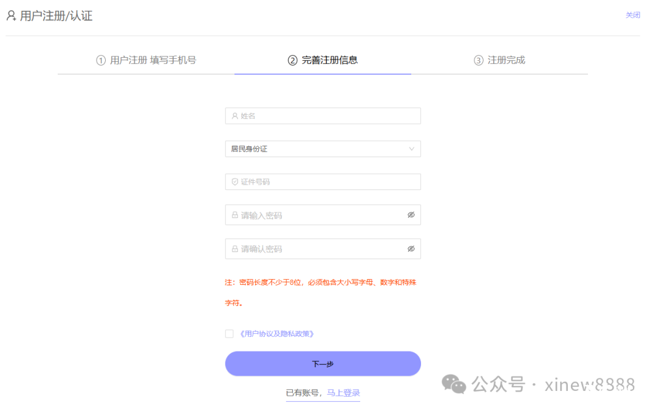Viewport: 656px width, 411px height.
Task: Click the red password rule note 注：密码长度不少于8位
Action: [321, 292]
